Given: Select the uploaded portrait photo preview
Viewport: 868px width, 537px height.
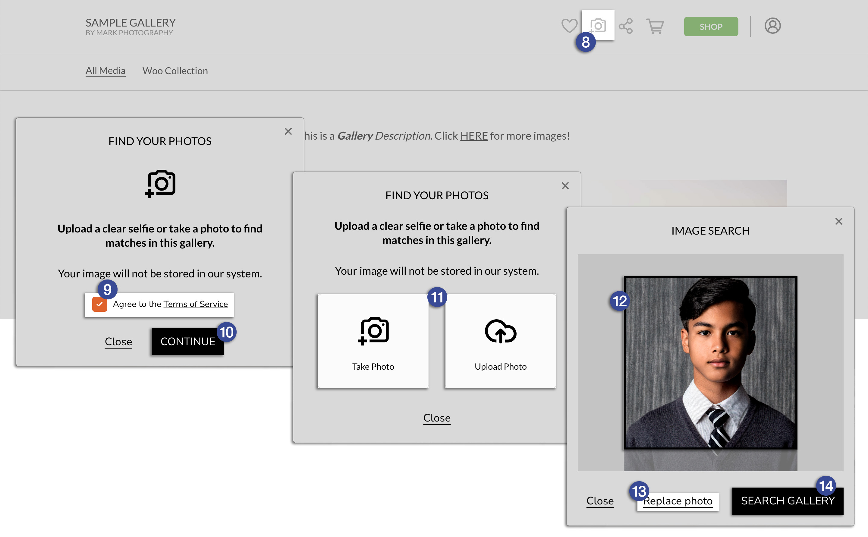Looking at the screenshot, I should coord(710,362).
